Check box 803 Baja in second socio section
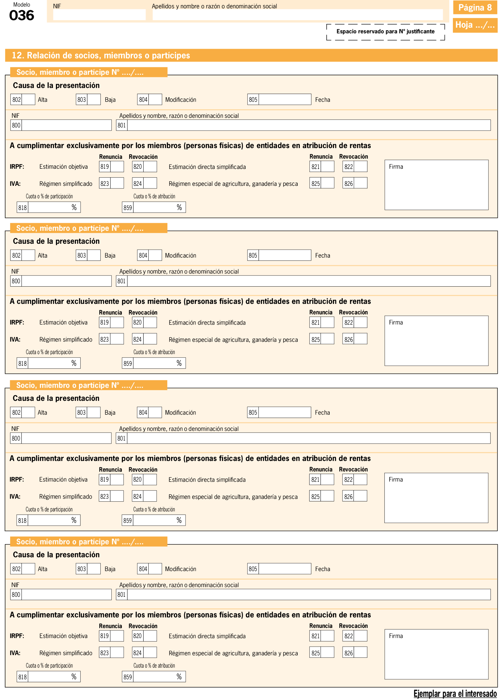This screenshot has height=699, width=499. point(94,255)
